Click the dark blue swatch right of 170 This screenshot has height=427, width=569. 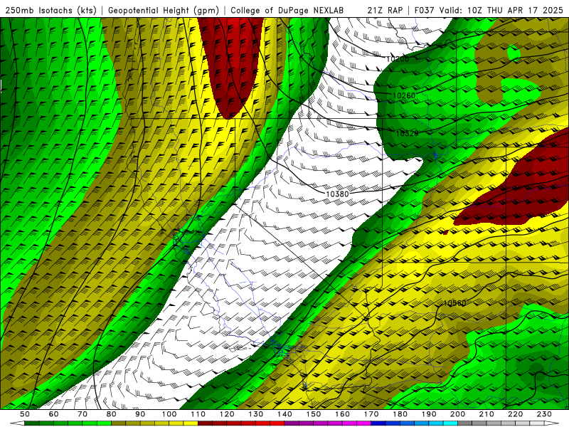click(x=378, y=423)
